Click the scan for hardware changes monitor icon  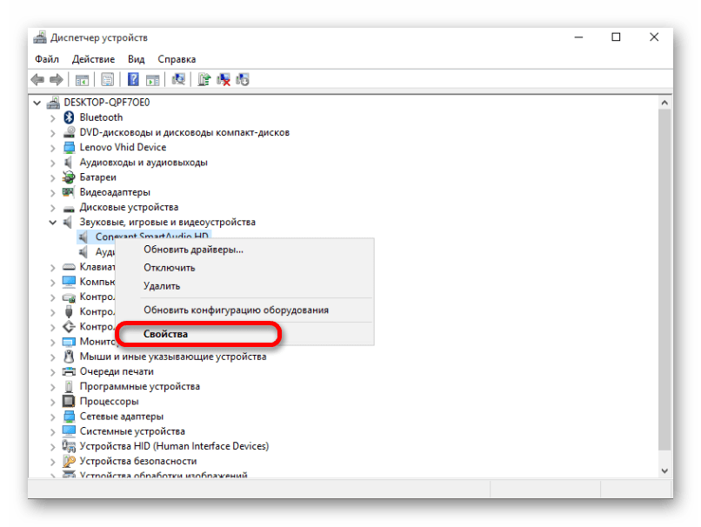178,79
